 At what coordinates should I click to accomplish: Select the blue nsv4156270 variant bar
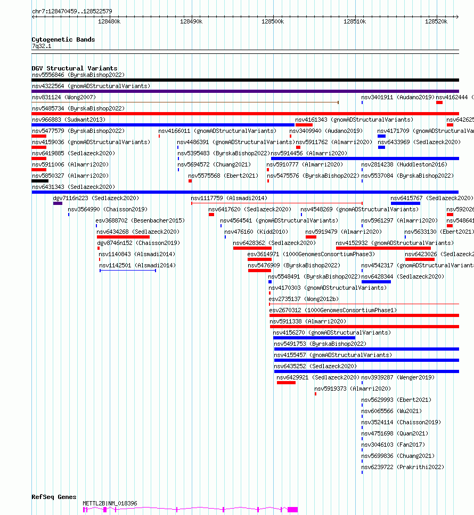[x=314, y=338]
